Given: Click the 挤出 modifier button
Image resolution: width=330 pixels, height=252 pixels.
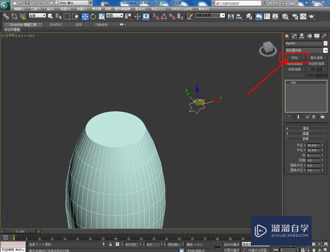Looking at the screenshot, I should pos(295,58).
